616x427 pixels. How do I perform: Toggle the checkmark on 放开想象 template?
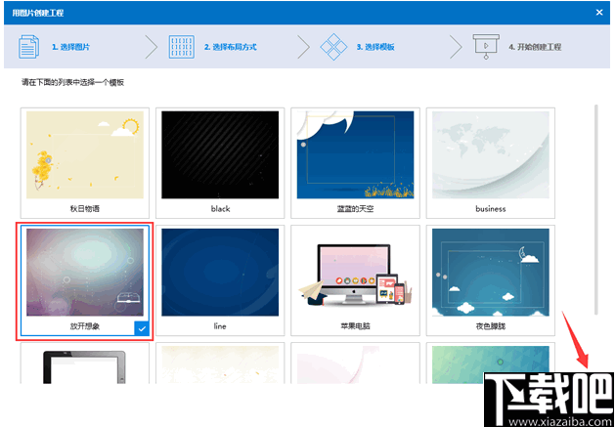click(142, 328)
